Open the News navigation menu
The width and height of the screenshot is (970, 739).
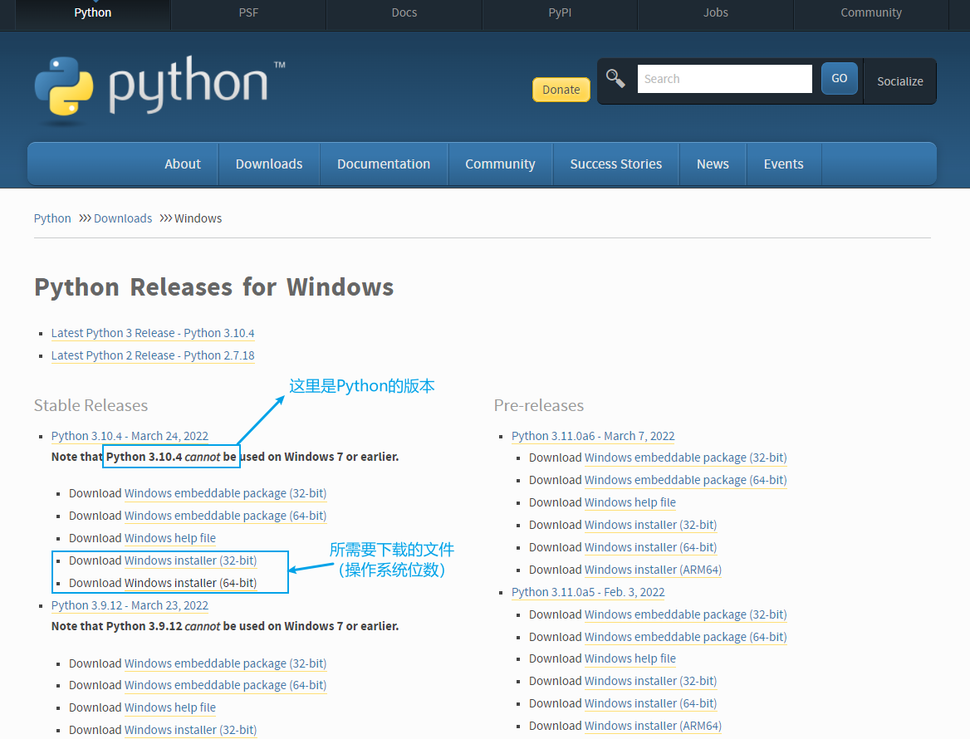(x=713, y=164)
